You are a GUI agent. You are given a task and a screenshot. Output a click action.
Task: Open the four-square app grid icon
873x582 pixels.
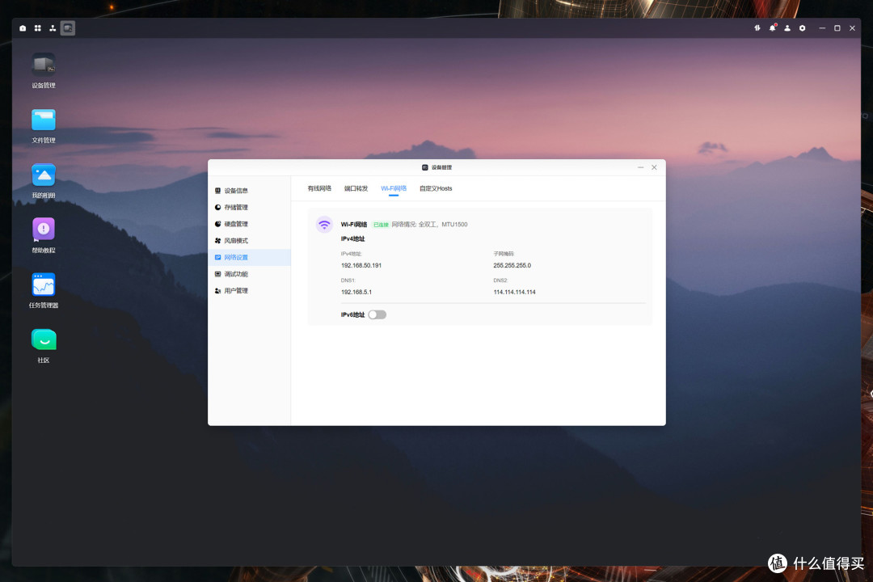38,27
